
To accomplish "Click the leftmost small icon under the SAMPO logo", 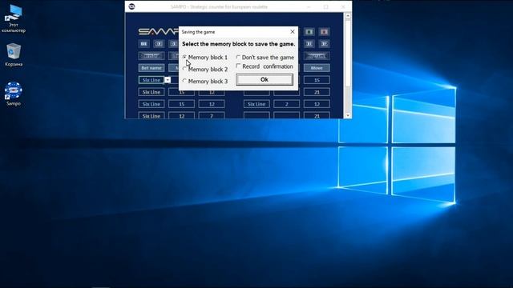I will coord(143,44).
